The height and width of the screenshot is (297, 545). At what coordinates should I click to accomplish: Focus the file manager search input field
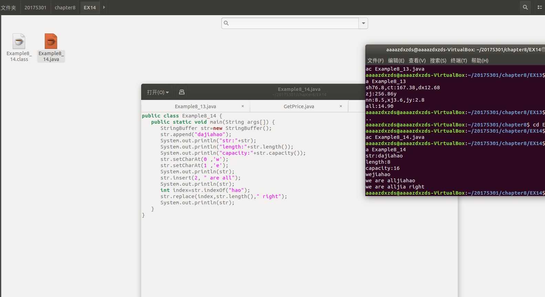click(294, 23)
